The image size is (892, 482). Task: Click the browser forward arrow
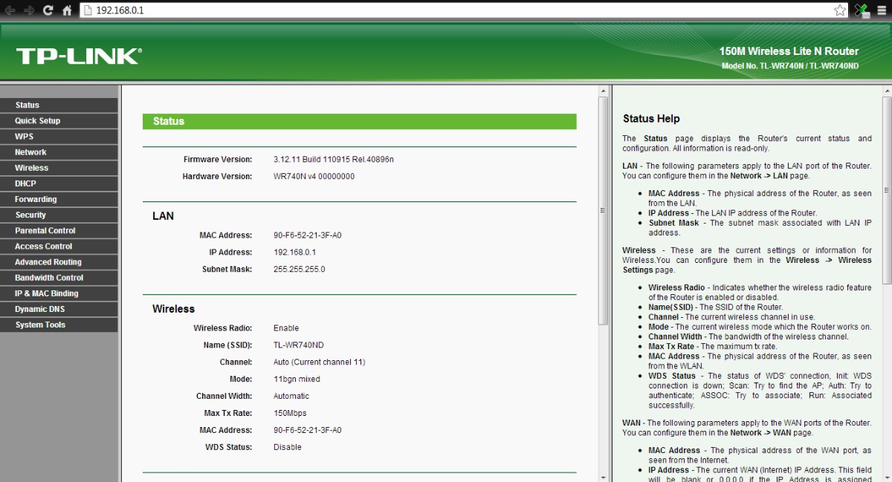[x=30, y=10]
